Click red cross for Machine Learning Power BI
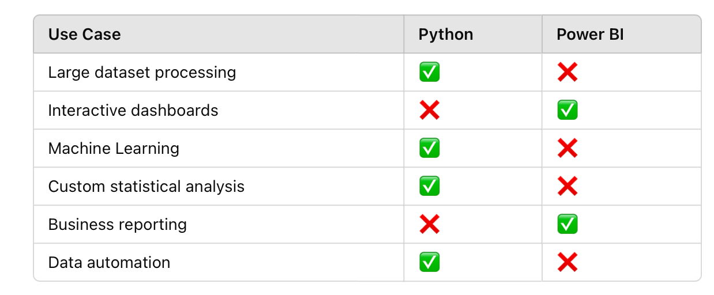The width and height of the screenshot is (714, 295). (568, 149)
